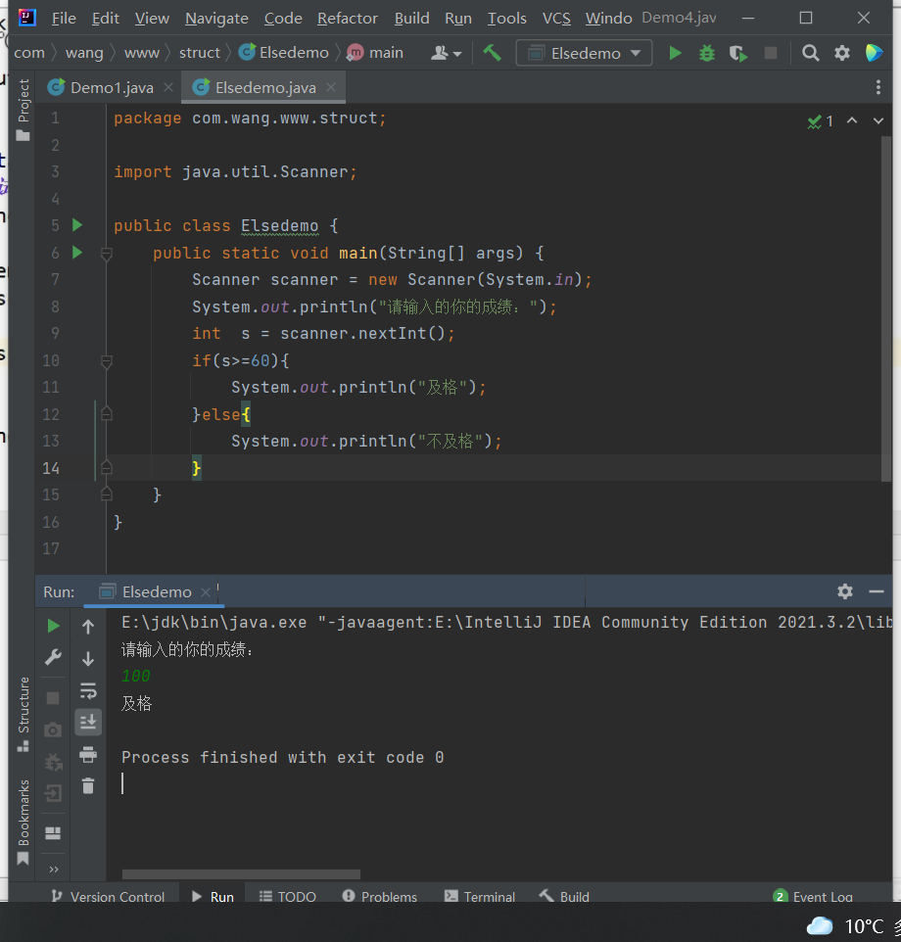The width and height of the screenshot is (901, 942).
Task: Click the Scanner class name in the import on line 3
Action: tap(314, 171)
